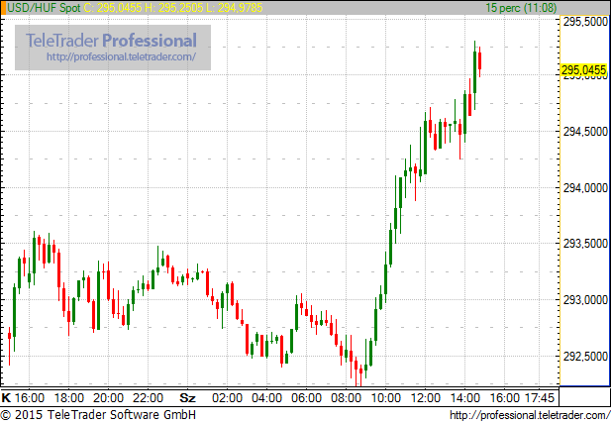Click the 294,5000 price axis label
This screenshot has width=611, height=424.
585,132
